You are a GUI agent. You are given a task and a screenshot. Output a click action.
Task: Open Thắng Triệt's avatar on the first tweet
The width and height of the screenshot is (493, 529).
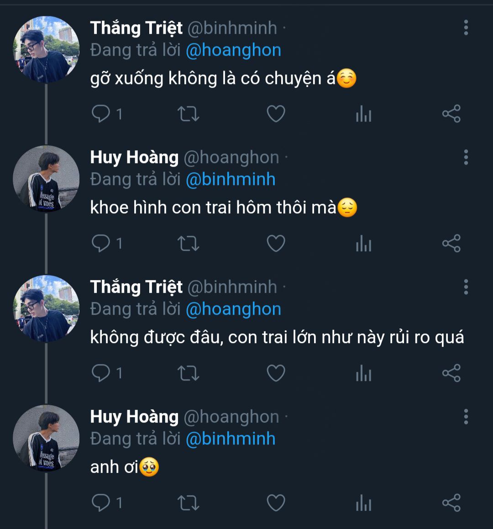46,49
